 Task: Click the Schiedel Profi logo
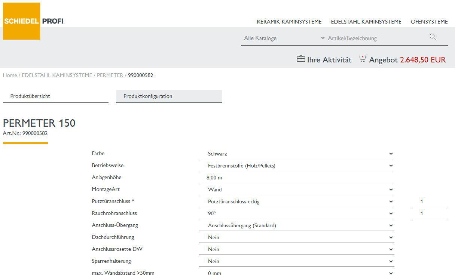(x=33, y=21)
